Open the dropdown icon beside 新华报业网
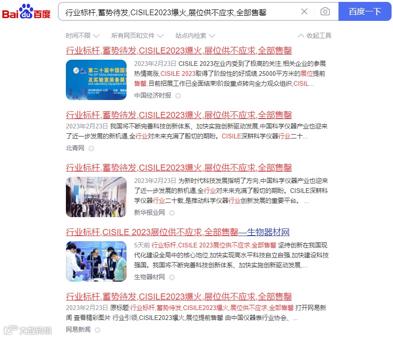 172,213
